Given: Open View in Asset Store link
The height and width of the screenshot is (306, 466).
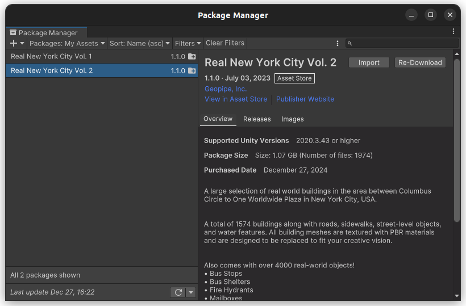Looking at the screenshot, I should [236, 99].
